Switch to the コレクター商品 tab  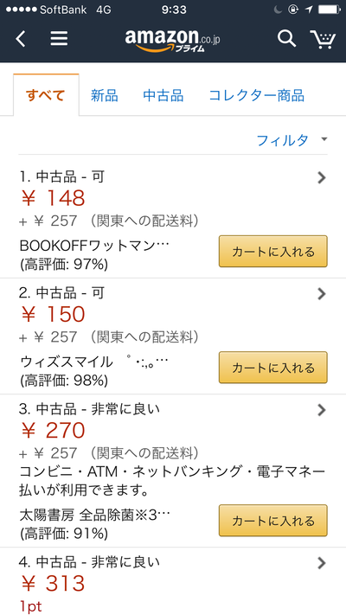257,95
